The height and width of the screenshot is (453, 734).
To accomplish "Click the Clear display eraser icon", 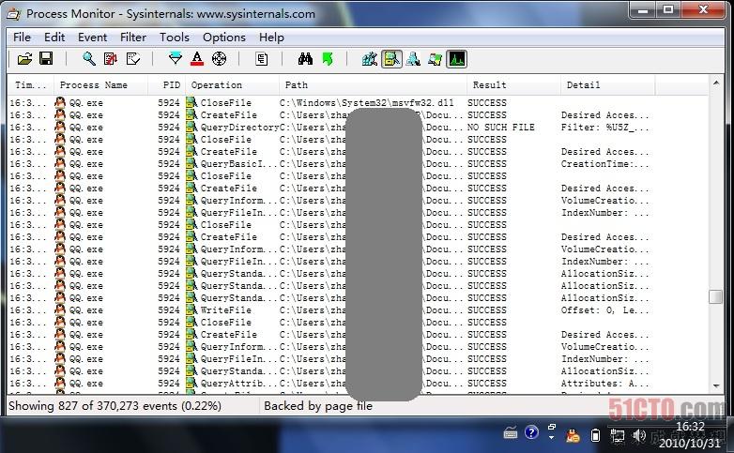I will point(133,59).
